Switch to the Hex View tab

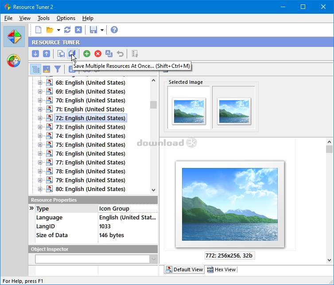(x=222, y=269)
